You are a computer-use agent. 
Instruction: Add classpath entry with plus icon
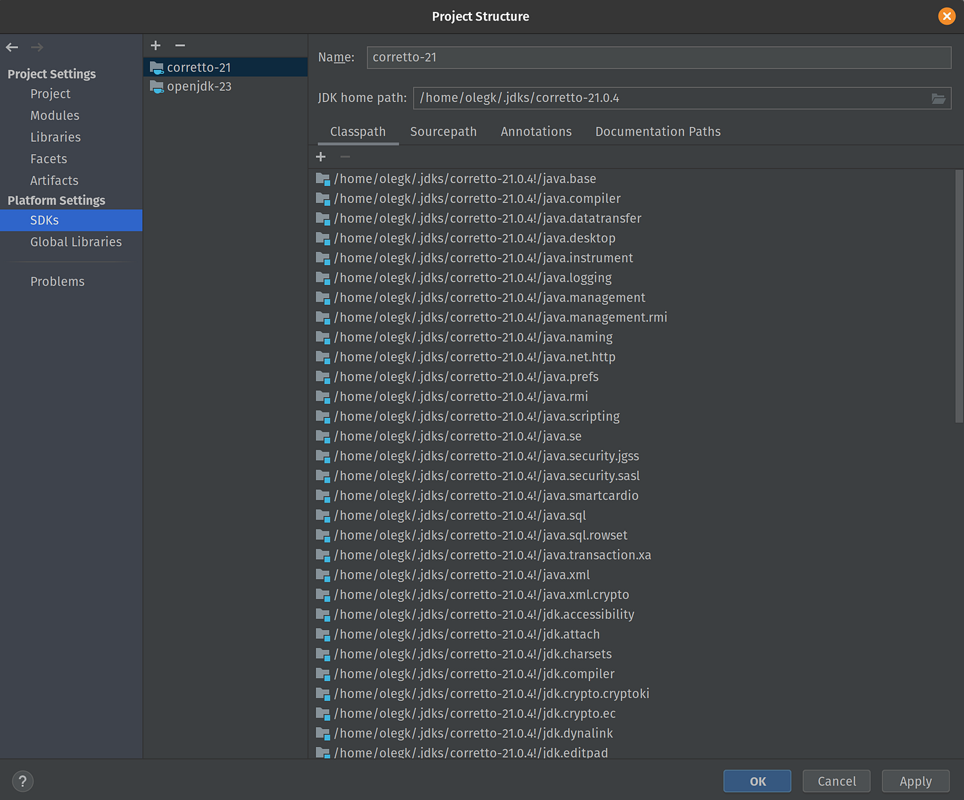point(321,157)
